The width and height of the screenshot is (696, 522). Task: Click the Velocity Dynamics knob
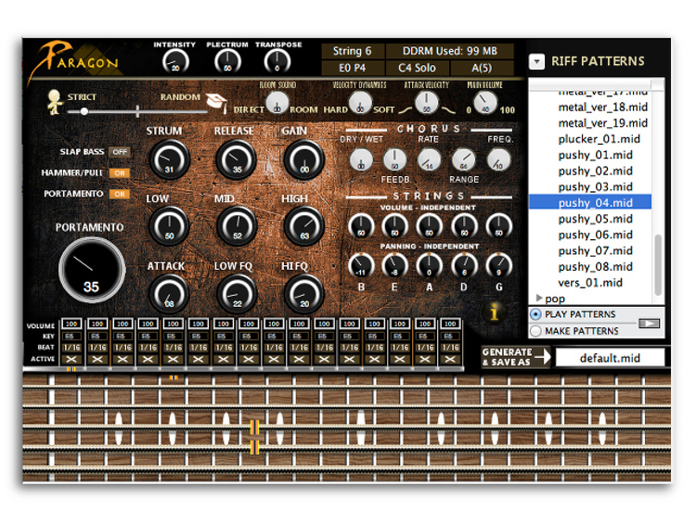360,103
